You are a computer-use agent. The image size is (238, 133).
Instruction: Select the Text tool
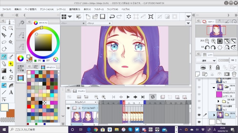11,92
